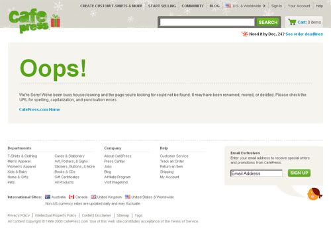Click the search text field
331x239 pixels.
coord(207,22)
